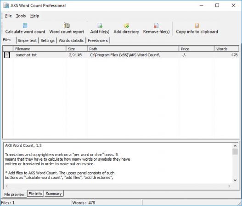
Task: Select the File preview bottom tab
Action: click(x=14, y=194)
